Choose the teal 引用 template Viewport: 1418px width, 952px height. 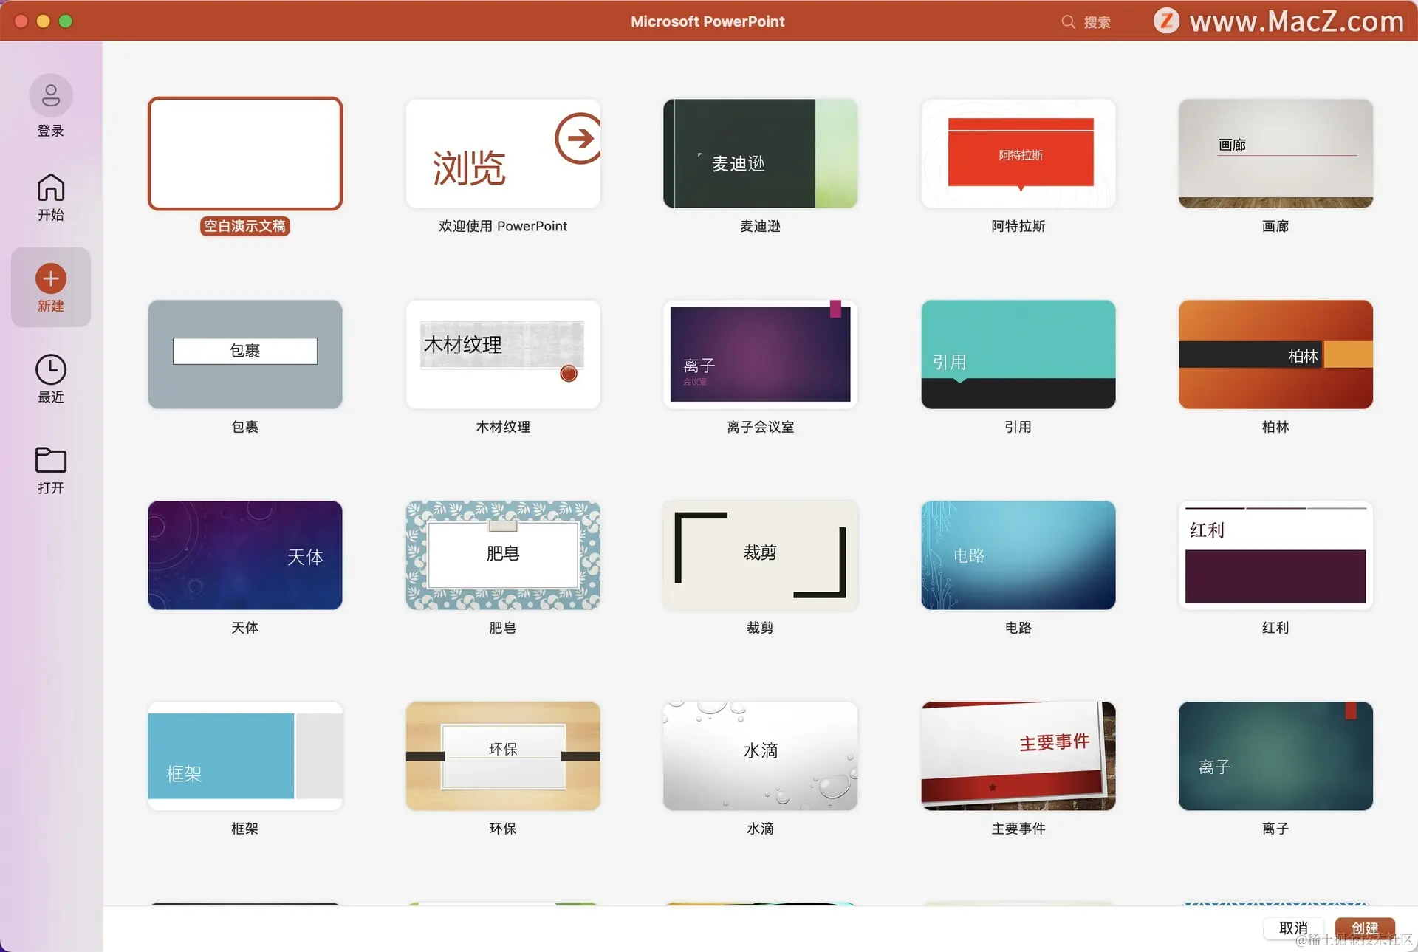(1018, 355)
